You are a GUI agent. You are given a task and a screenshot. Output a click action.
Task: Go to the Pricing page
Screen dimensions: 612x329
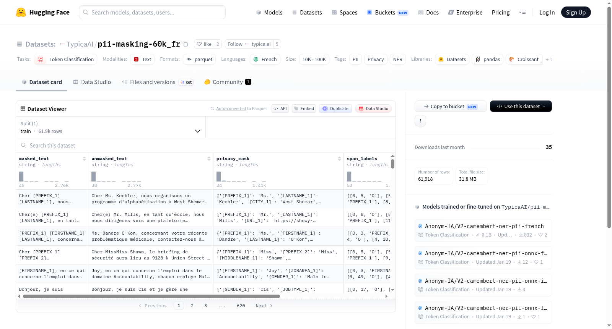tap(500, 12)
